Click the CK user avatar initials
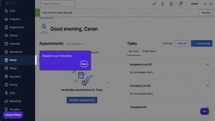The height and width of the screenshot is (121, 215). 205,4
